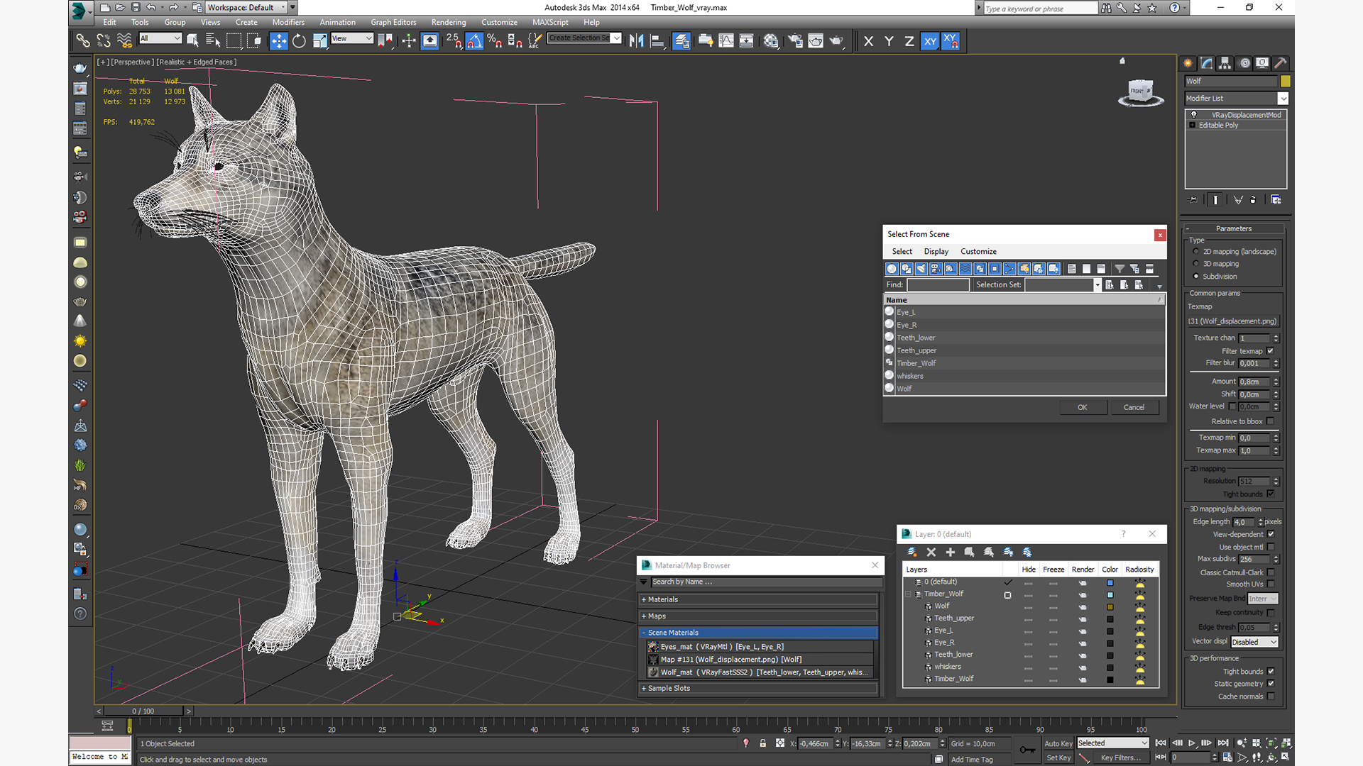
Task: Switch to the Motion command panel tab
Action: point(1244,63)
